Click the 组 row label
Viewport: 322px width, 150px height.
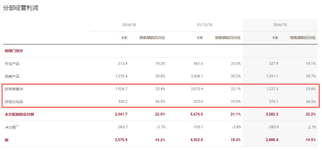[x=7, y=140]
